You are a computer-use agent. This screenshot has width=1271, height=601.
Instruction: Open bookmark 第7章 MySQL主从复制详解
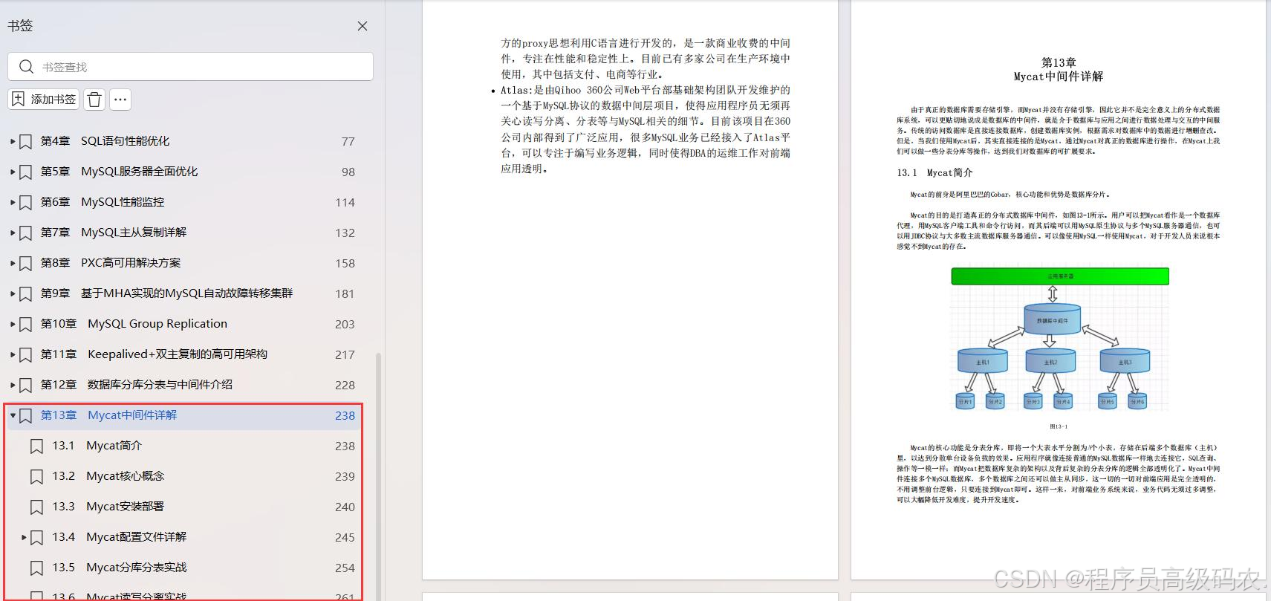(114, 233)
